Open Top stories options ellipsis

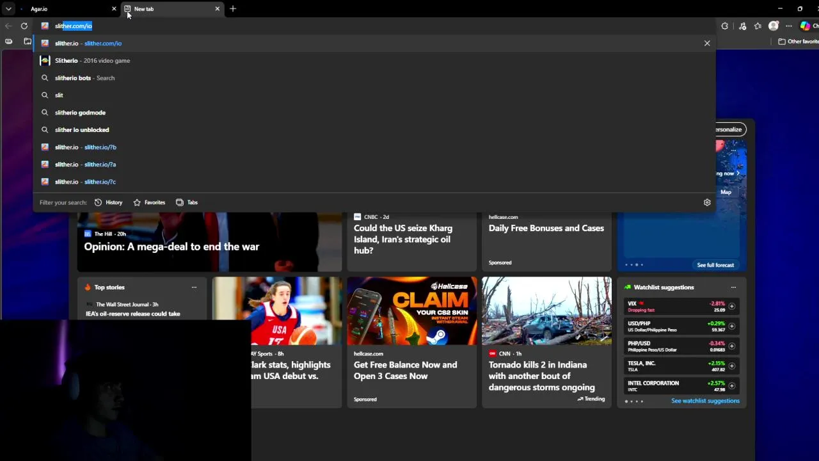point(194,287)
